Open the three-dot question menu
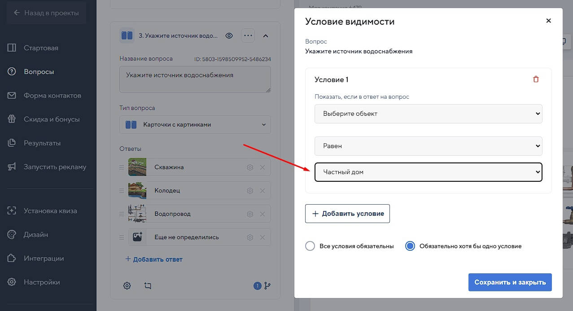The height and width of the screenshot is (311, 573). 248,35
